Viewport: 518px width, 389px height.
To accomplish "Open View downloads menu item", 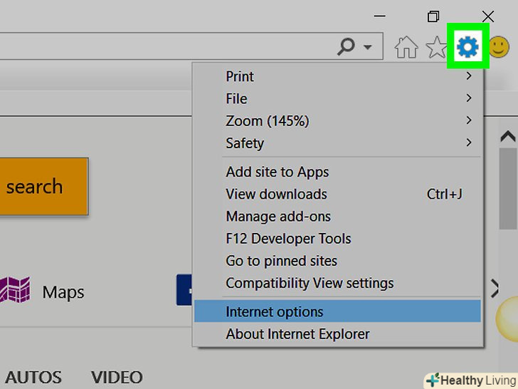I will [x=276, y=194].
